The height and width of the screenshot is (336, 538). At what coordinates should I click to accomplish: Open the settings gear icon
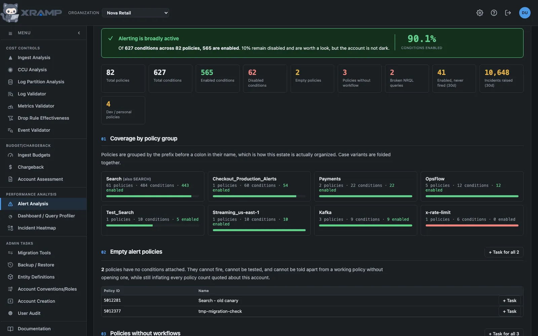[480, 13]
